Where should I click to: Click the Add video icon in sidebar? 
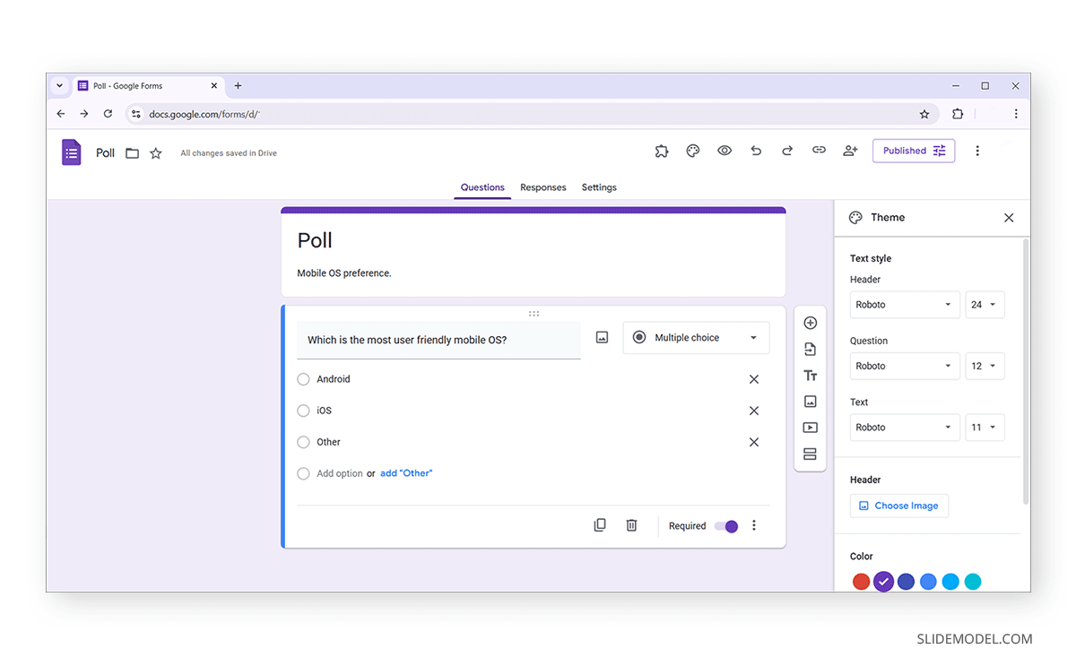point(810,428)
